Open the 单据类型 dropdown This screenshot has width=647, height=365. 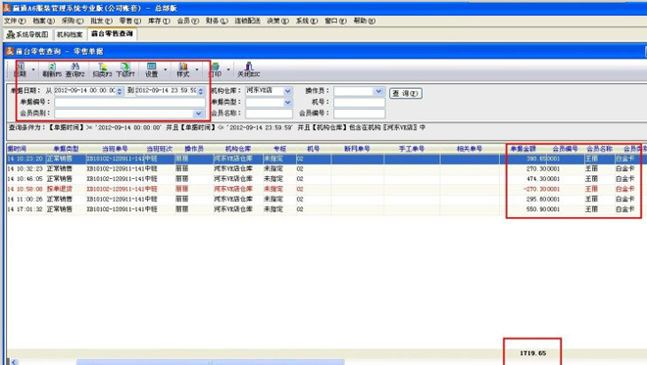pos(288,102)
